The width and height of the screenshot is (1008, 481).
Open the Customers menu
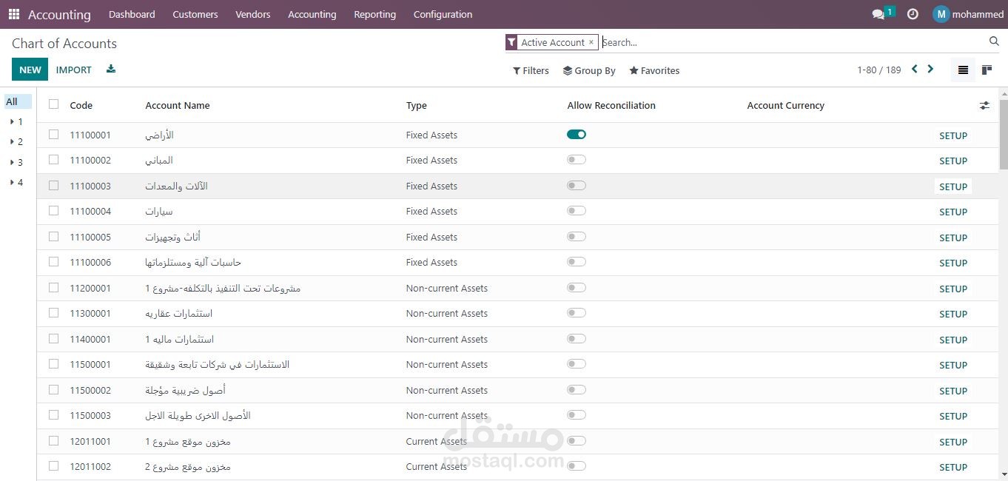(195, 14)
